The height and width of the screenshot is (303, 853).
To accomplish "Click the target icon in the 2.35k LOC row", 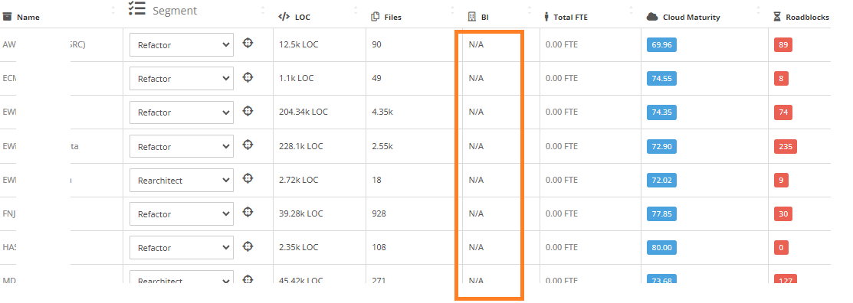I will click(x=248, y=246).
